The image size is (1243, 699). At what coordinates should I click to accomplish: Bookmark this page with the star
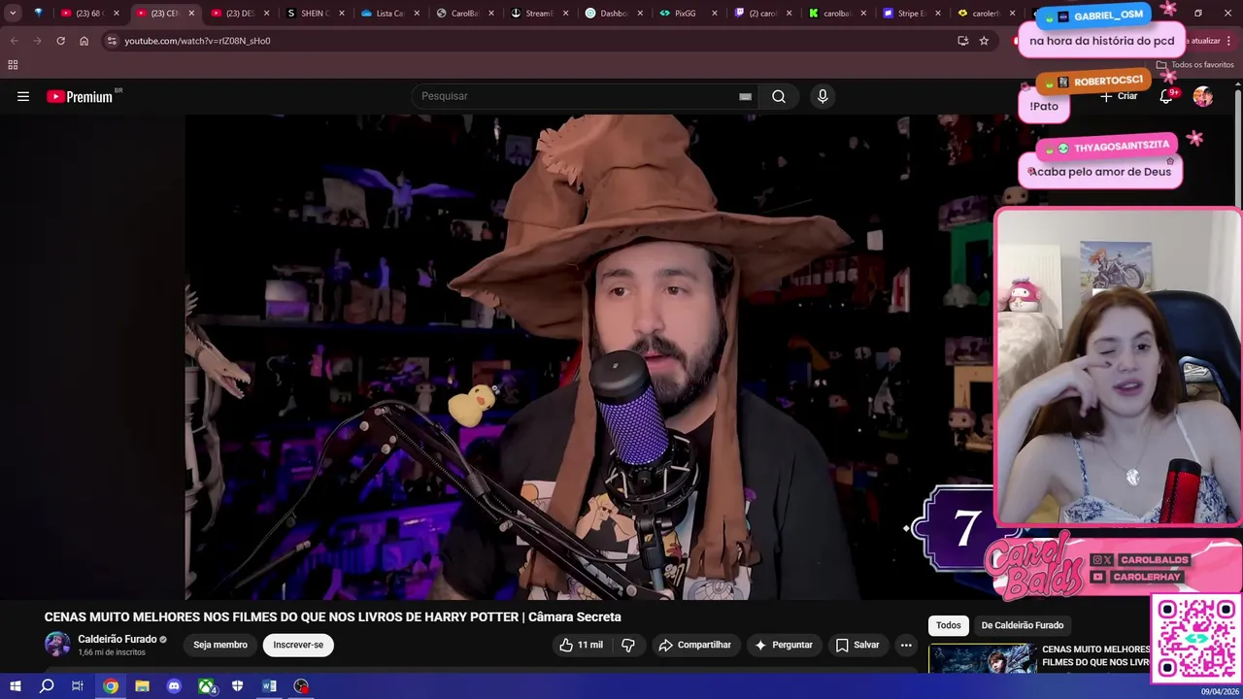pyautogui.click(x=984, y=41)
